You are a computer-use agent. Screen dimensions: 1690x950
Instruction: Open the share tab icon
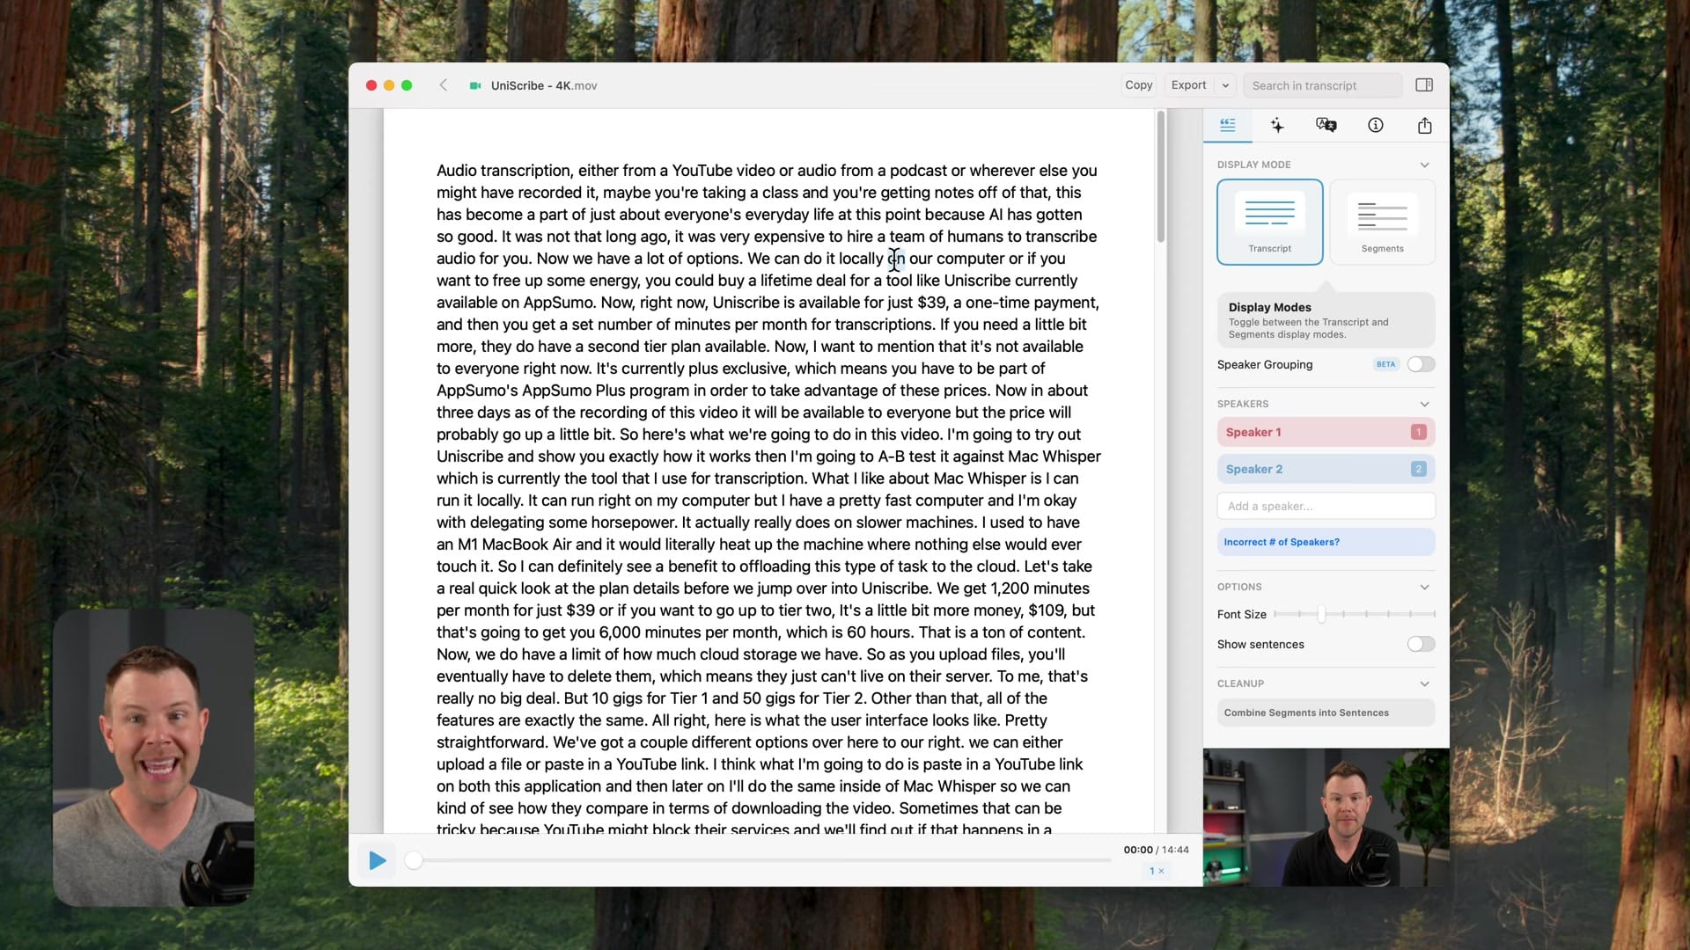[1425, 125]
